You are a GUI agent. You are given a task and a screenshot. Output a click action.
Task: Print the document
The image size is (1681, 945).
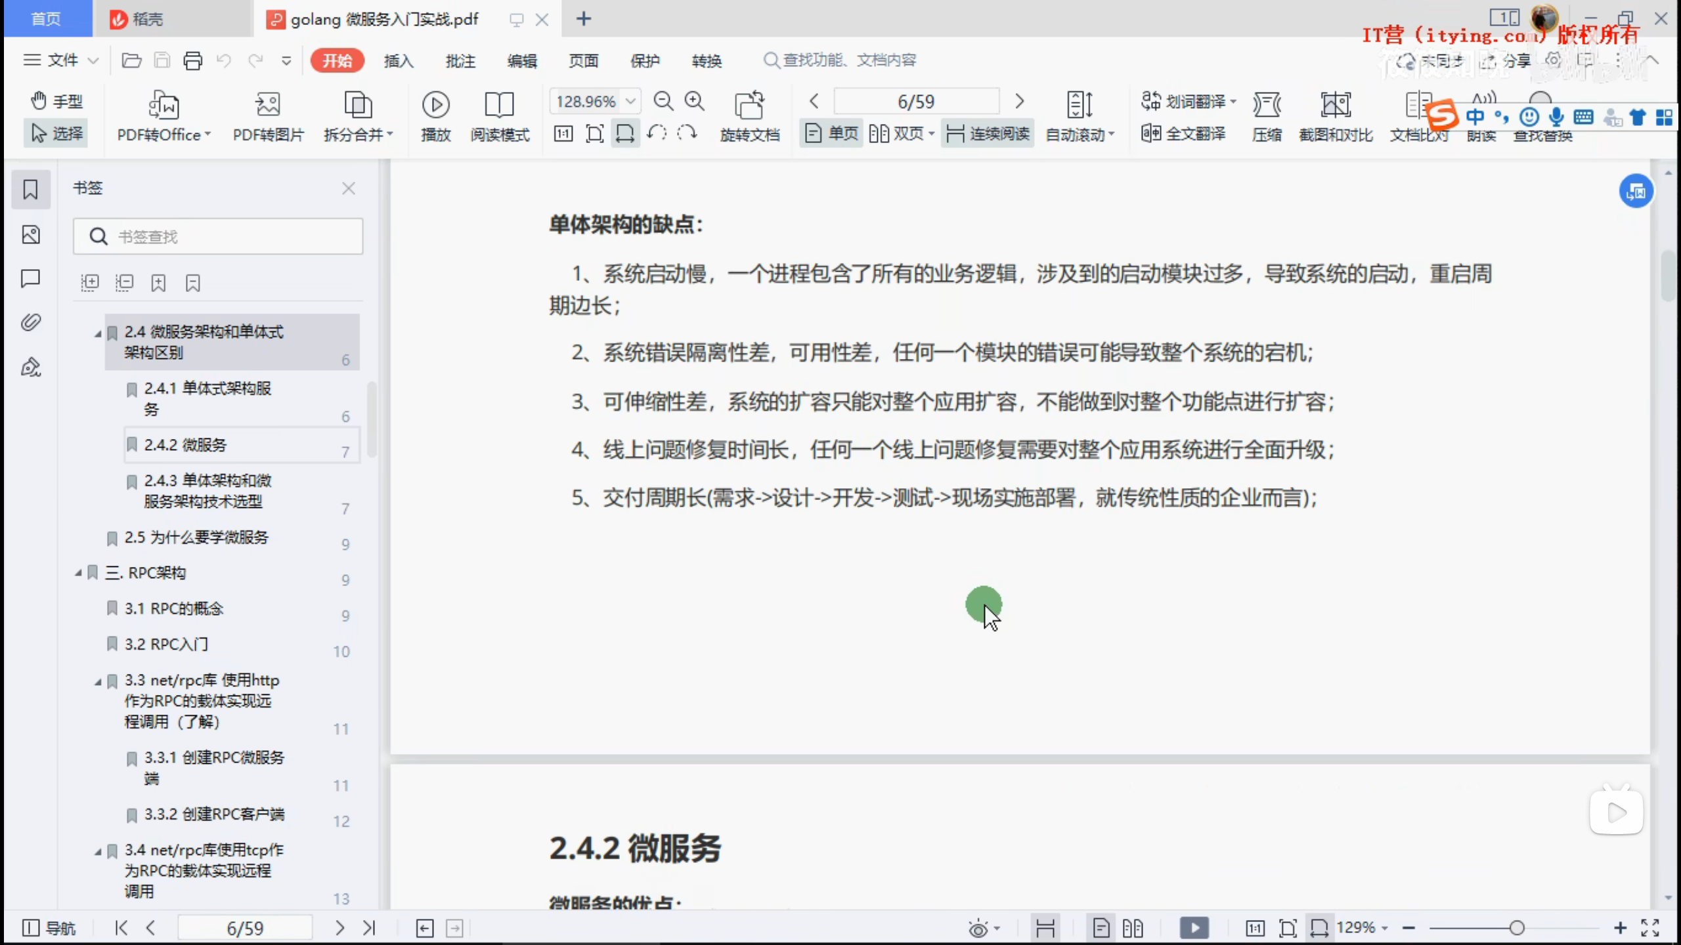tap(192, 60)
